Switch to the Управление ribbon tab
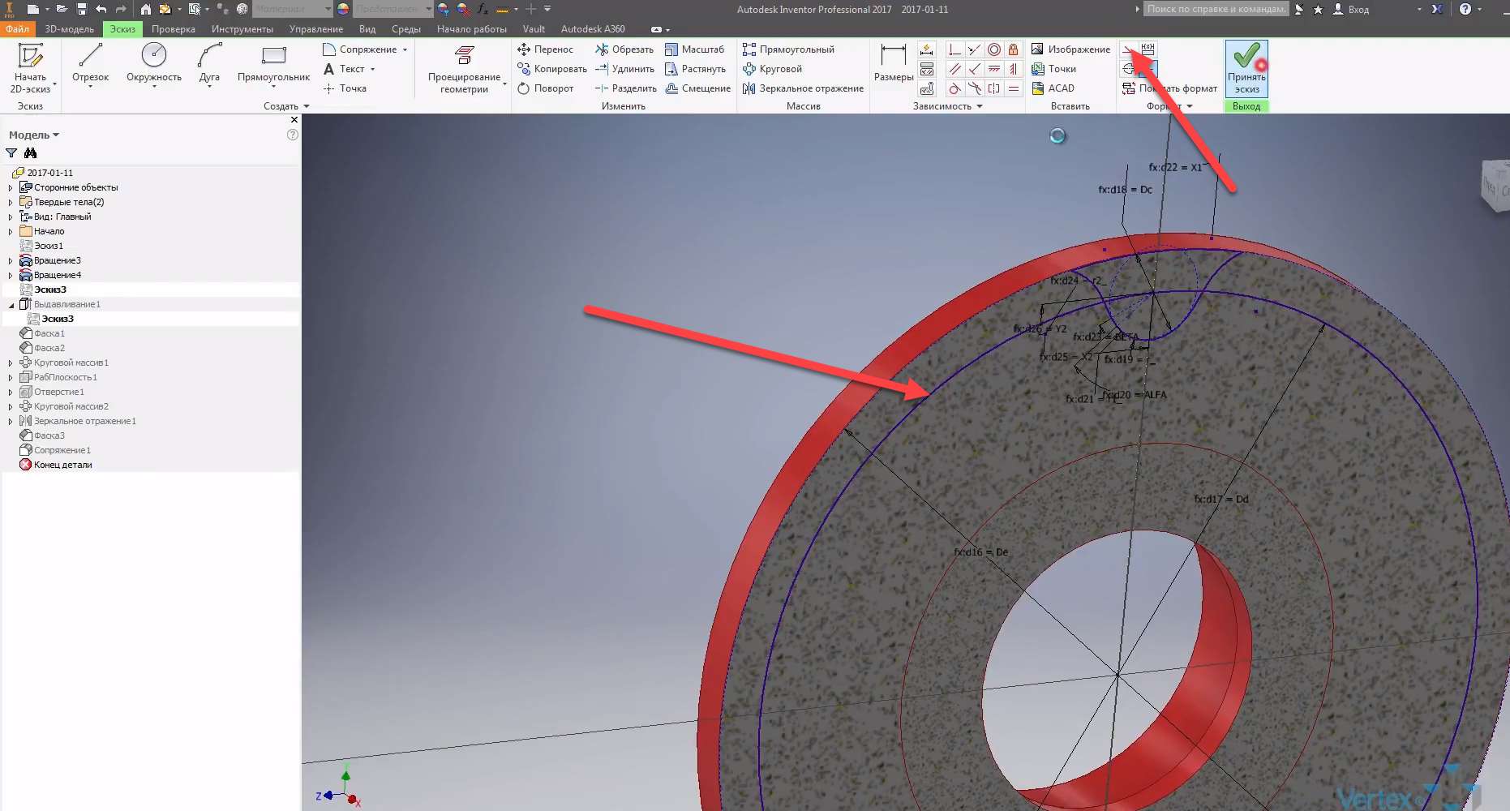 pos(315,29)
